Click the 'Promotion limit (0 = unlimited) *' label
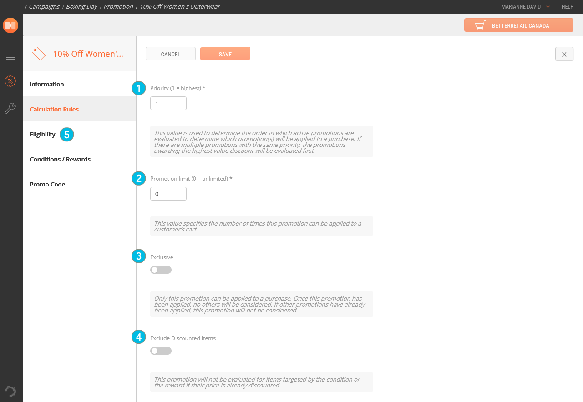 [x=191, y=179]
